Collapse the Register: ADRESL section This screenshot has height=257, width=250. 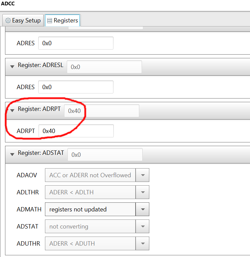[12, 67]
